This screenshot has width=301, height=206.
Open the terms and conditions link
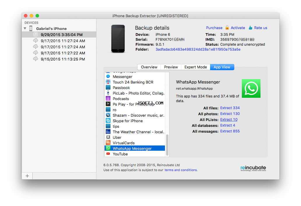point(181,170)
